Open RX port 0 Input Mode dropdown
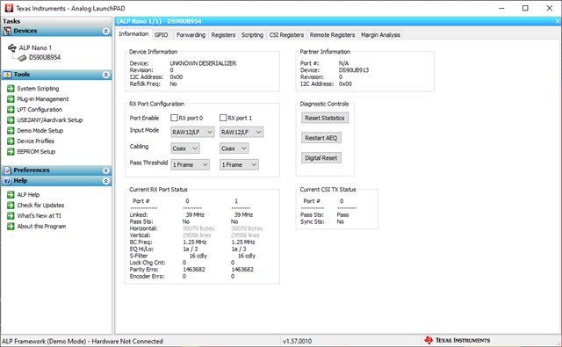The image size is (562, 347). (x=192, y=132)
